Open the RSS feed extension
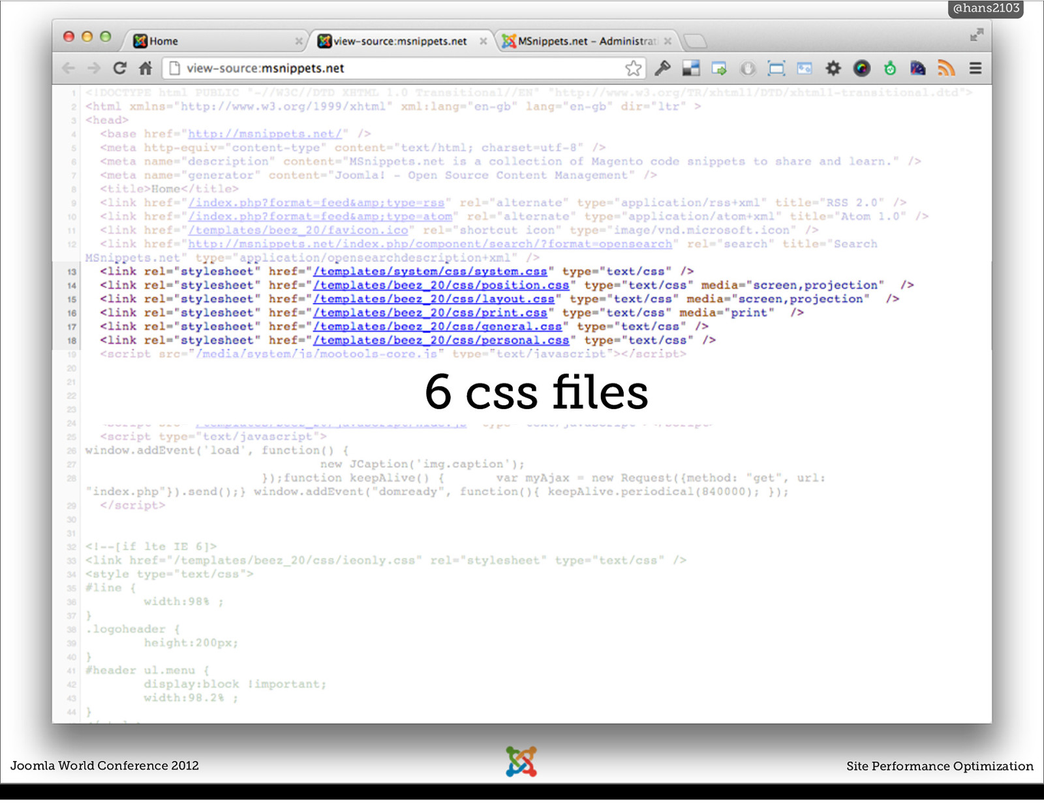This screenshot has width=1044, height=804. [x=946, y=68]
